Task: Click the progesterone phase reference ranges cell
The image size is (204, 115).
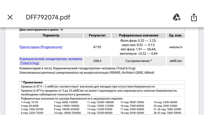Action: 139,47
